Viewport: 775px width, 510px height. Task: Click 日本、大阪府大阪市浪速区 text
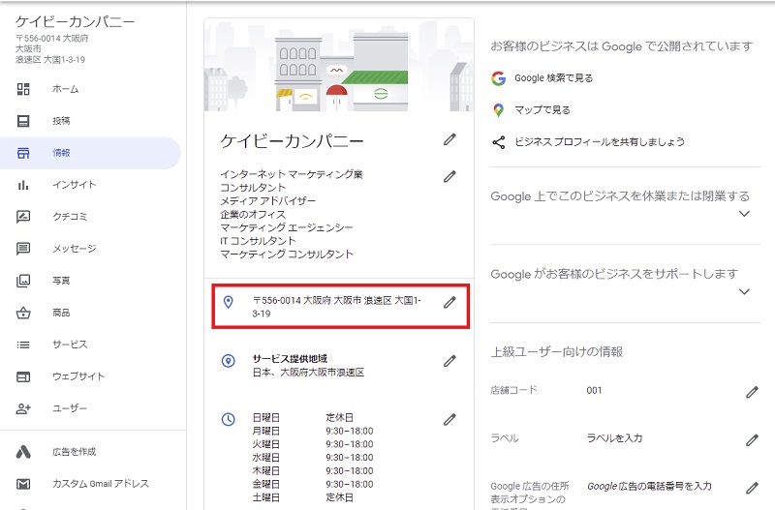[x=308, y=373]
